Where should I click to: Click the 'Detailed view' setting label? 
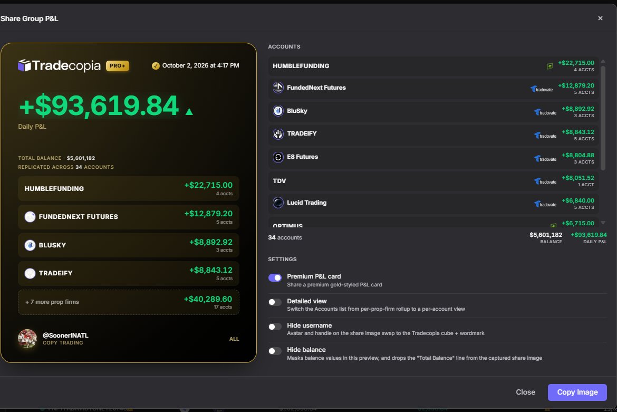pyautogui.click(x=307, y=301)
